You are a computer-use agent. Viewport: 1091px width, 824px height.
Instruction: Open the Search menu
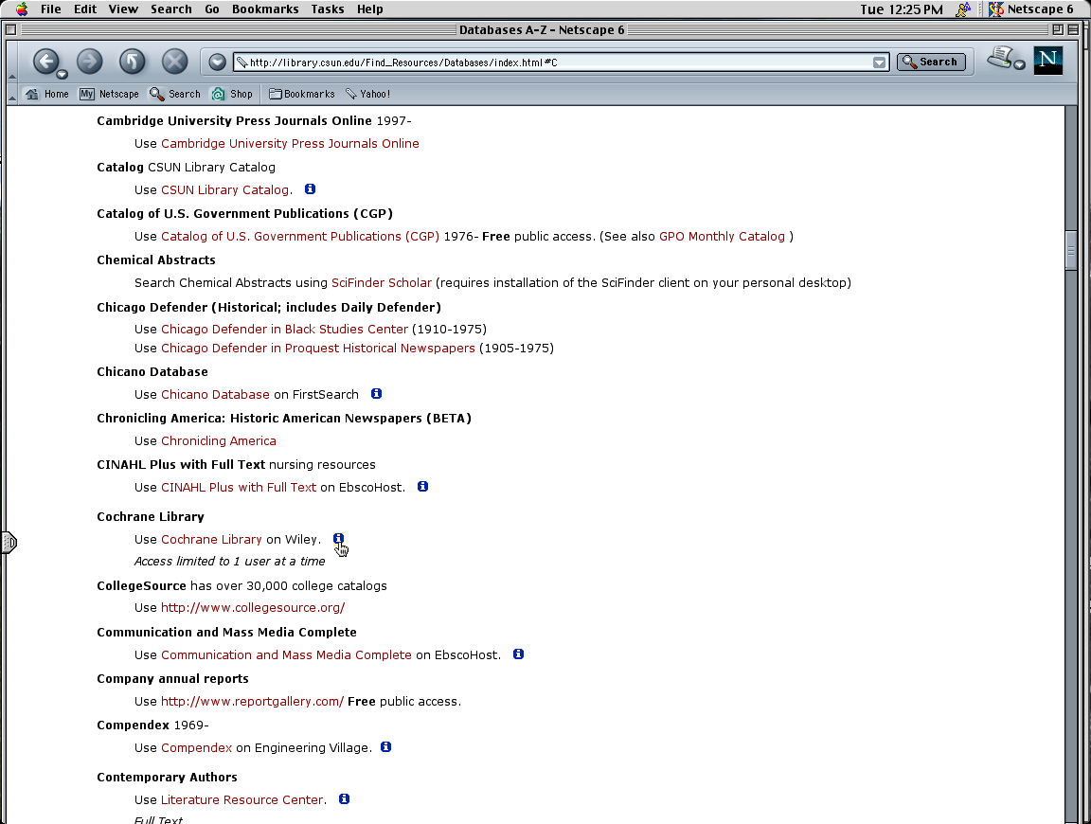(x=171, y=9)
